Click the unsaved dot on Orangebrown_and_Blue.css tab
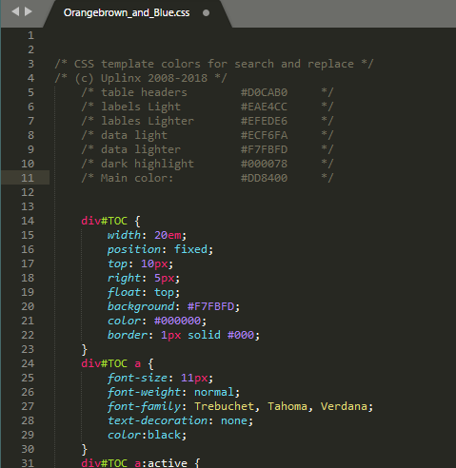This screenshot has height=468, width=456. [x=206, y=13]
